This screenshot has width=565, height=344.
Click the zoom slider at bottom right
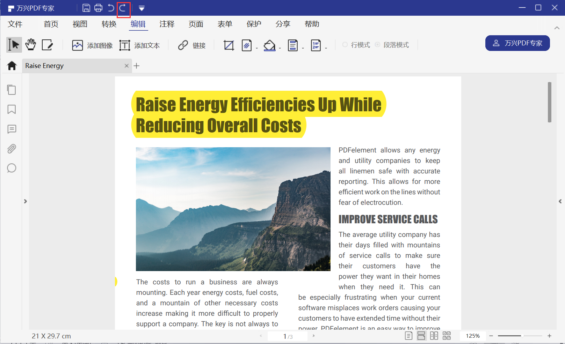pyautogui.click(x=520, y=336)
